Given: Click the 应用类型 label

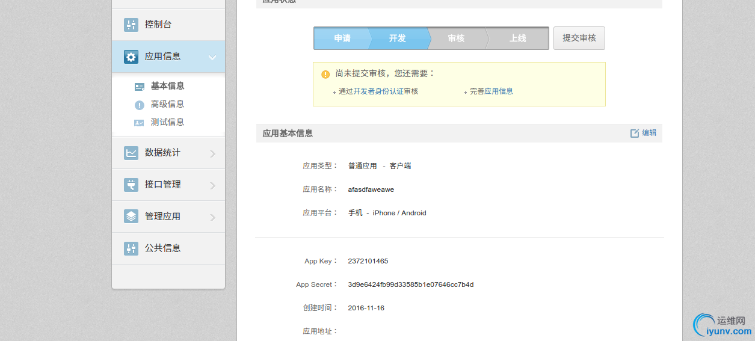Looking at the screenshot, I should (x=321, y=166).
